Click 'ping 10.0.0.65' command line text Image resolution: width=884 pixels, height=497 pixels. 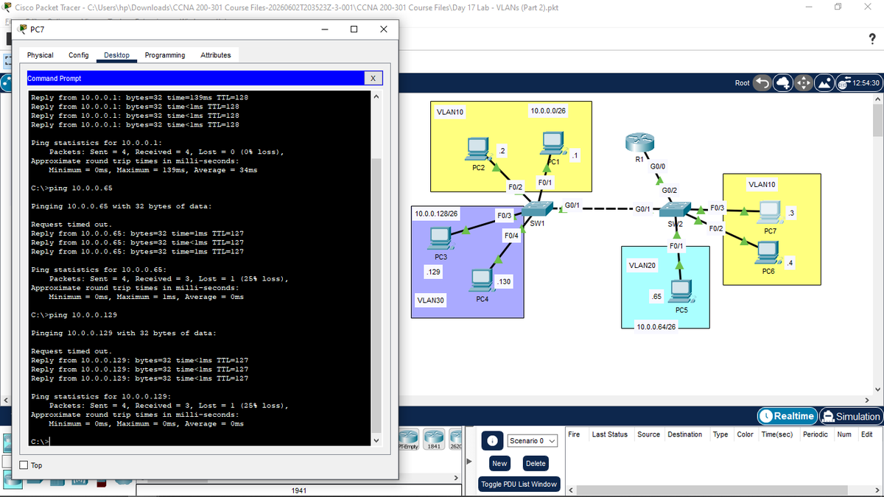81,188
